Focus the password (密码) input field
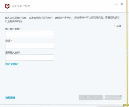Screen dimensions: 129x107 coord(30,46)
